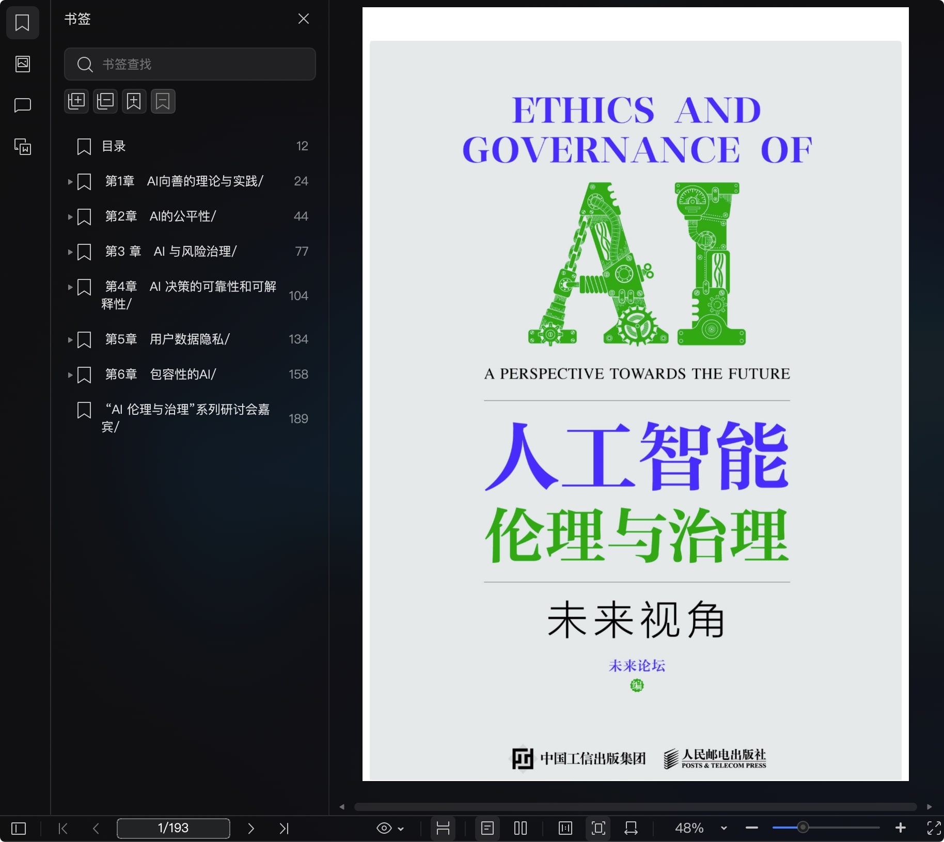The width and height of the screenshot is (944, 842).
Task: Go to the last page
Action: 284,829
